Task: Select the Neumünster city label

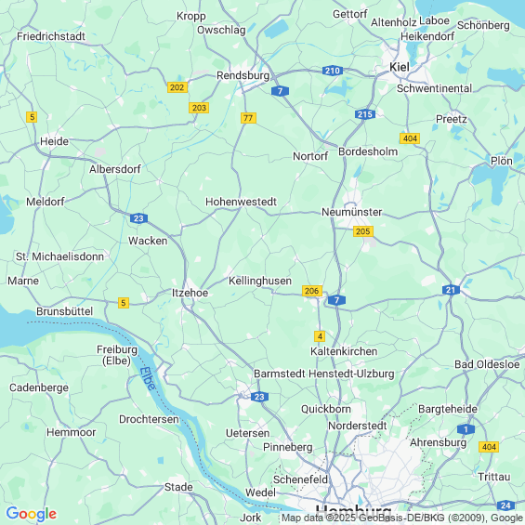Action: point(351,212)
